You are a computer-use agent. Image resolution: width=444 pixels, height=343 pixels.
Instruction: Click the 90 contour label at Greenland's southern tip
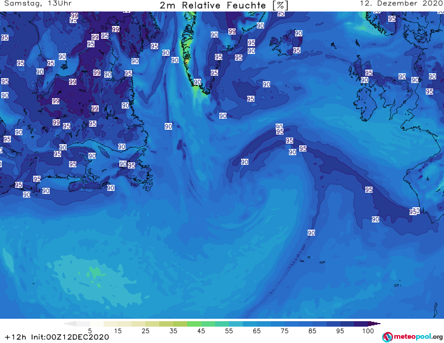(x=197, y=82)
